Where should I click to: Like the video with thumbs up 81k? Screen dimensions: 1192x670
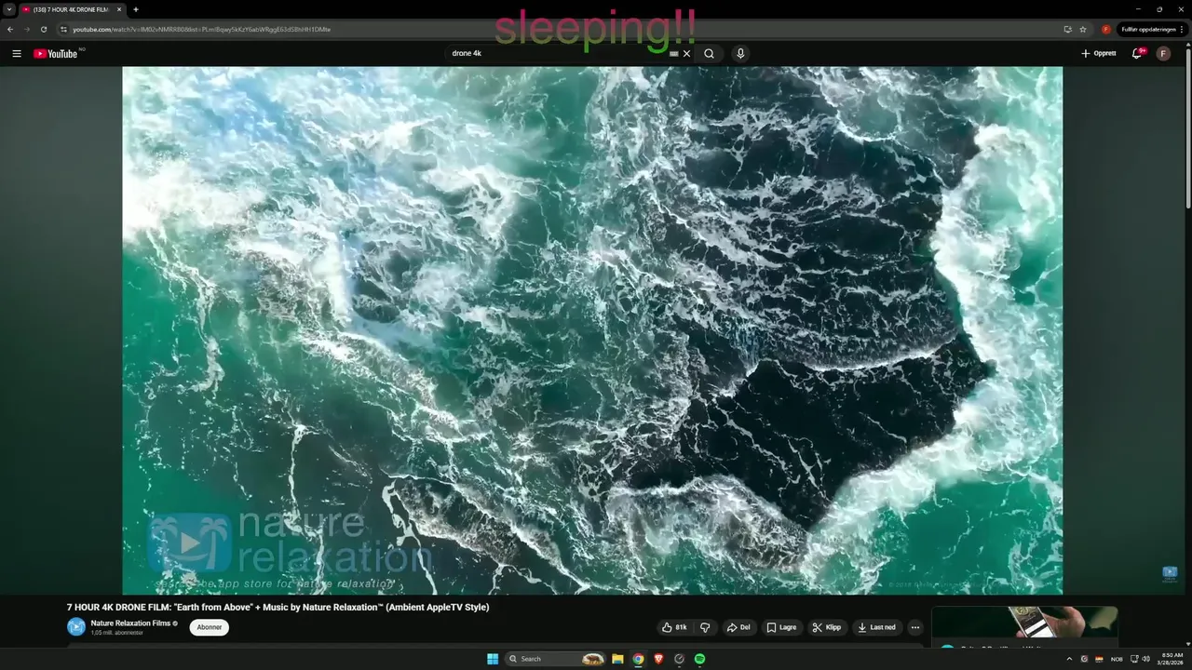pos(674,627)
